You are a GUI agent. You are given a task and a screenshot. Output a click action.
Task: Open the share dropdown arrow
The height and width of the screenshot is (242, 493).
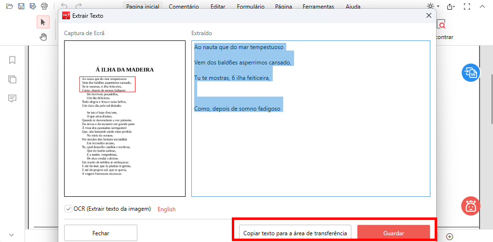(454, 6)
